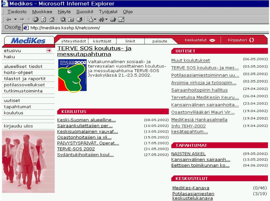Open the Sydäntukihoitajien koul... link

[x=85, y=155]
